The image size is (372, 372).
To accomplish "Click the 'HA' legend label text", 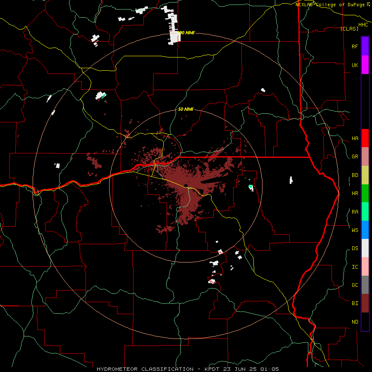I will pyautogui.click(x=355, y=138).
